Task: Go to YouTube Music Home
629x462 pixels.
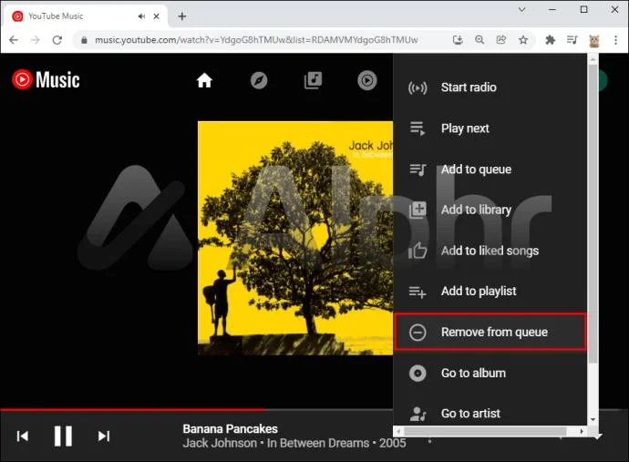Action: coord(204,80)
